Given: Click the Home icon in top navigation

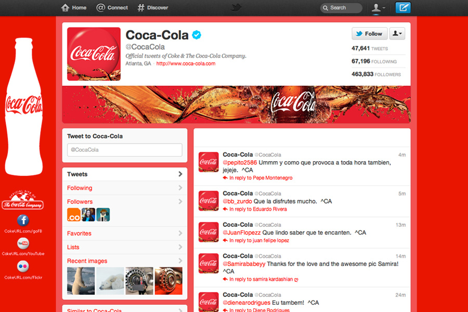Looking at the screenshot, I should [65, 8].
